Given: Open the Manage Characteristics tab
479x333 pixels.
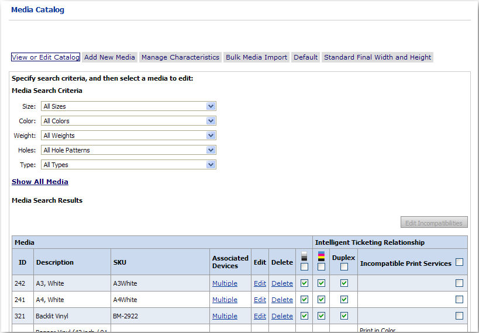Looking at the screenshot, I should (180, 57).
